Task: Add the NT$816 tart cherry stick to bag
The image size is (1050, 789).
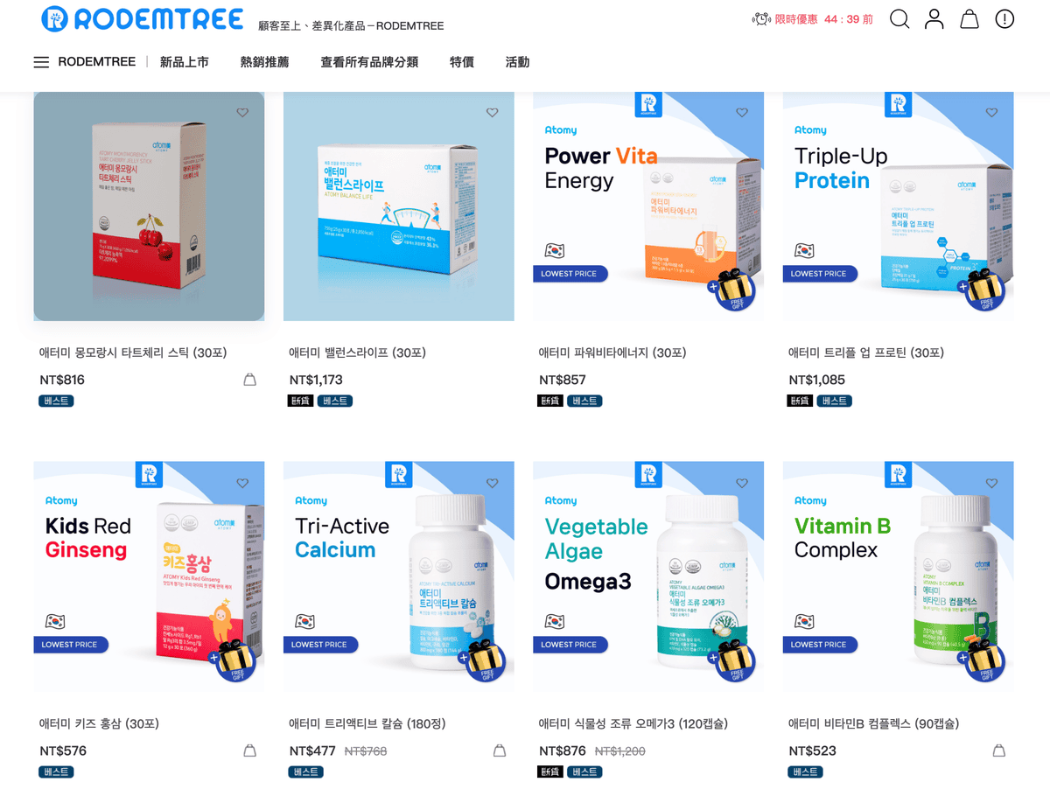Action: 249,380
